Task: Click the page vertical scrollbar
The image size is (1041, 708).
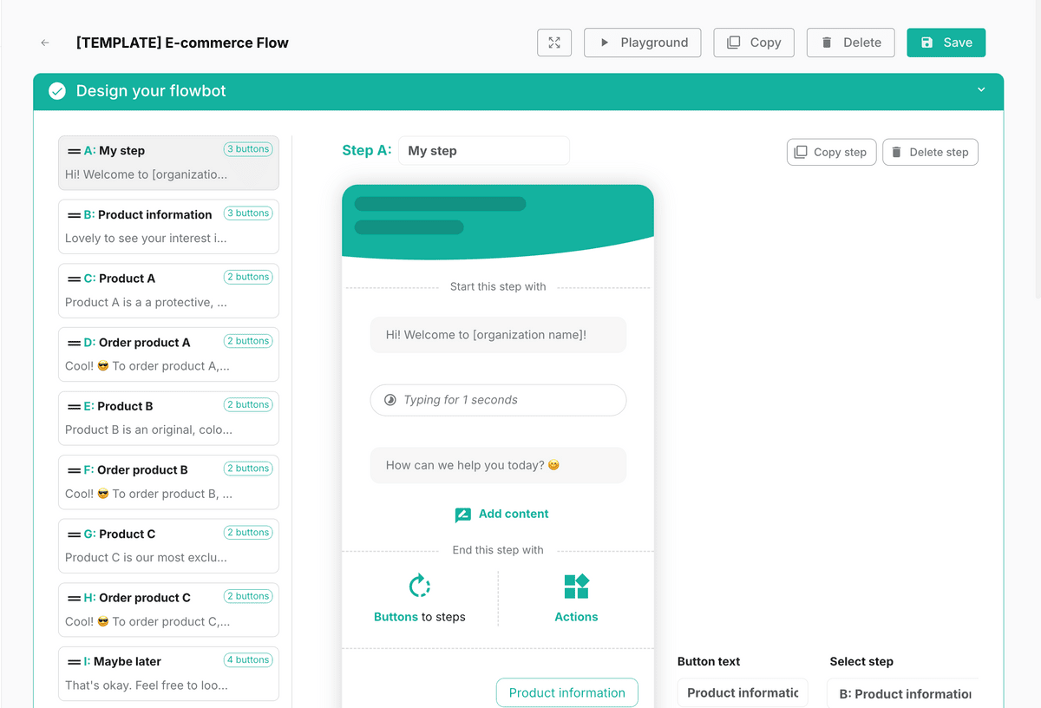Action: pyautogui.click(x=1037, y=147)
